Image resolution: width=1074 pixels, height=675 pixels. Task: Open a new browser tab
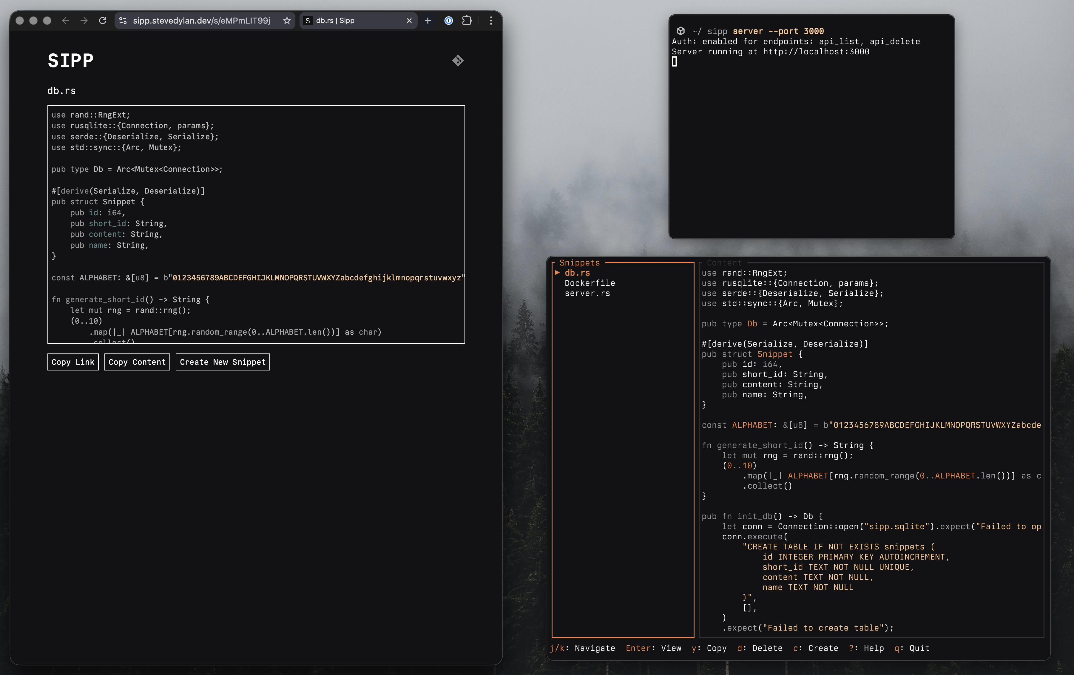click(x=428, y=21)
